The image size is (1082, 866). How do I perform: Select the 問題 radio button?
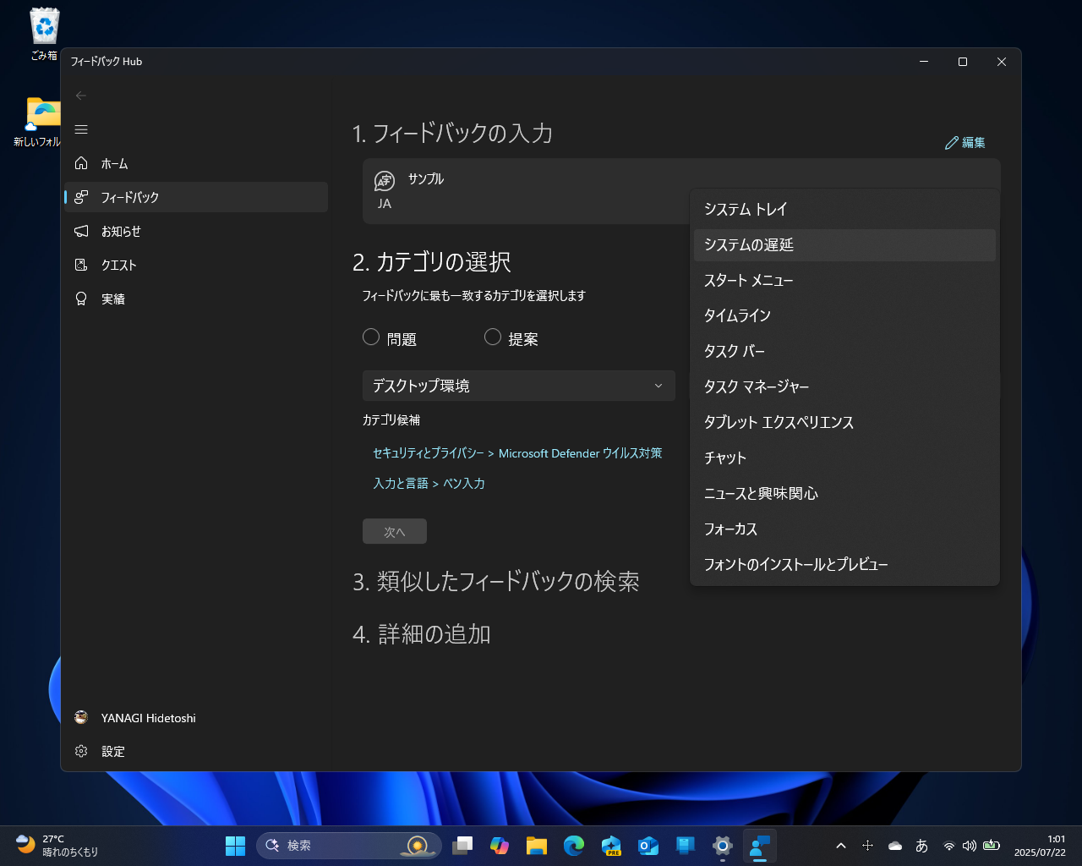tap(370, 337)
